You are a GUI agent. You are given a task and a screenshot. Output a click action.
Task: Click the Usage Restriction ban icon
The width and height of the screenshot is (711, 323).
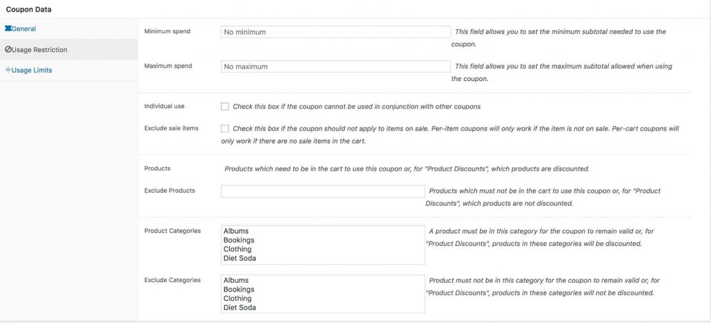8,50
